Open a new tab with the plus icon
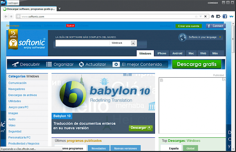236x152 pixels. pyautogui.click(x=59, y=9)
